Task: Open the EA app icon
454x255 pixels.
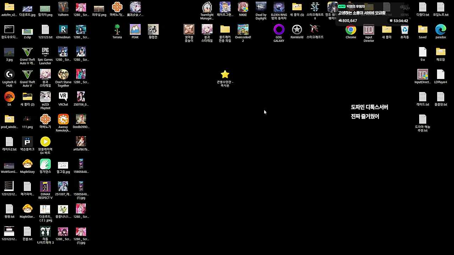Action: pos(9,97)
